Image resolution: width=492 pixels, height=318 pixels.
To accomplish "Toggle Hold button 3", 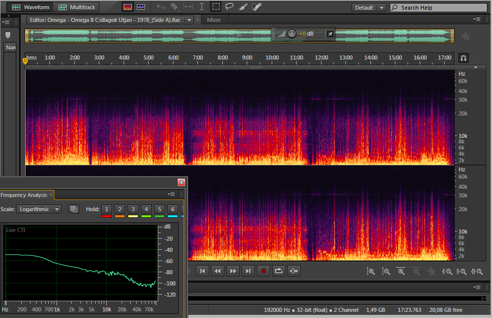I will pyautogui.click(x=133, y=209).
